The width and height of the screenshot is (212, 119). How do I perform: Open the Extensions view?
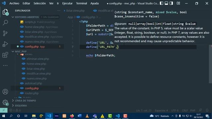[x=5, y=55]
